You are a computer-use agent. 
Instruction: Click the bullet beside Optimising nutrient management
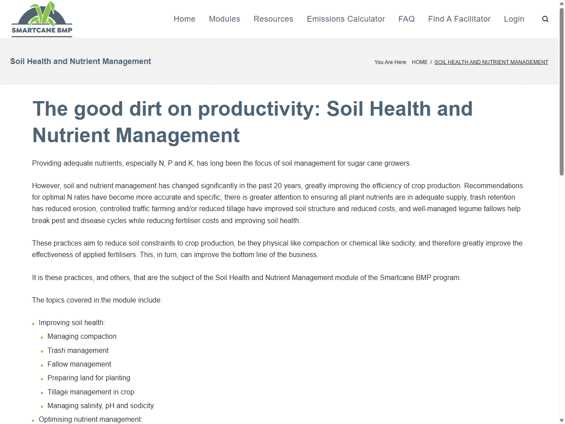(34, 420)
